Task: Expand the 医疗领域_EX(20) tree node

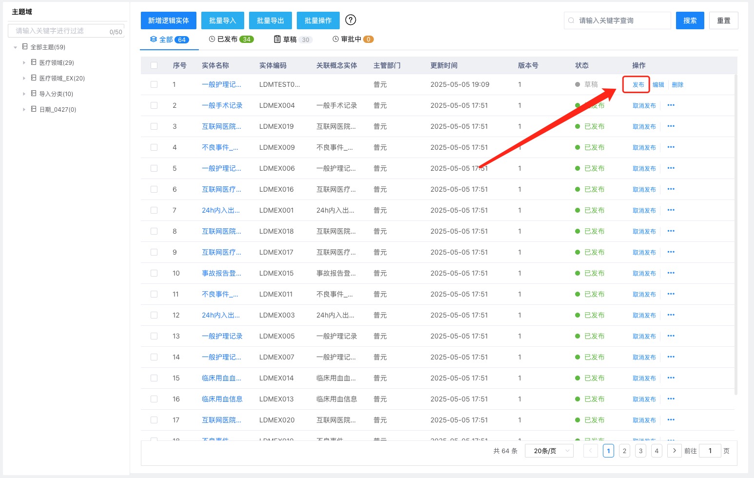Action: (24, 78)
